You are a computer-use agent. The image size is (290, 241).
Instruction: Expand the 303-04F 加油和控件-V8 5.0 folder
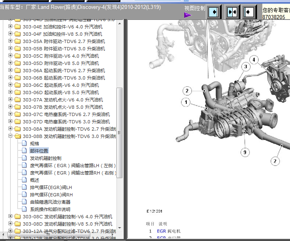(x=10, y=34)
